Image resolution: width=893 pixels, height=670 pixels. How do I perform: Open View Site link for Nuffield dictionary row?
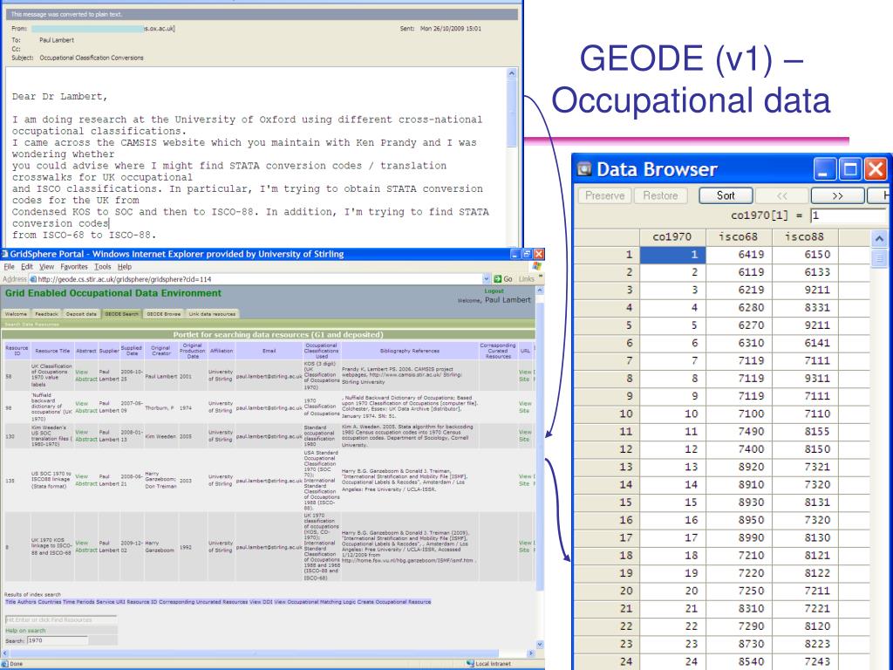coord(524,407)
